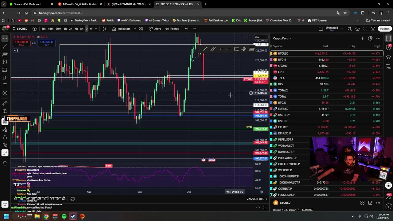Open the indicator templates grid

(141, 29)
